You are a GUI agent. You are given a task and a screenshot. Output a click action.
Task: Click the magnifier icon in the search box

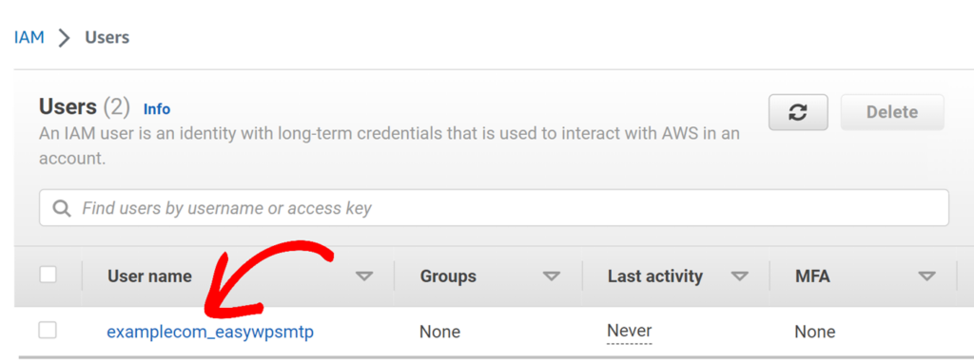pyautogui.click(x=62, y=208)
